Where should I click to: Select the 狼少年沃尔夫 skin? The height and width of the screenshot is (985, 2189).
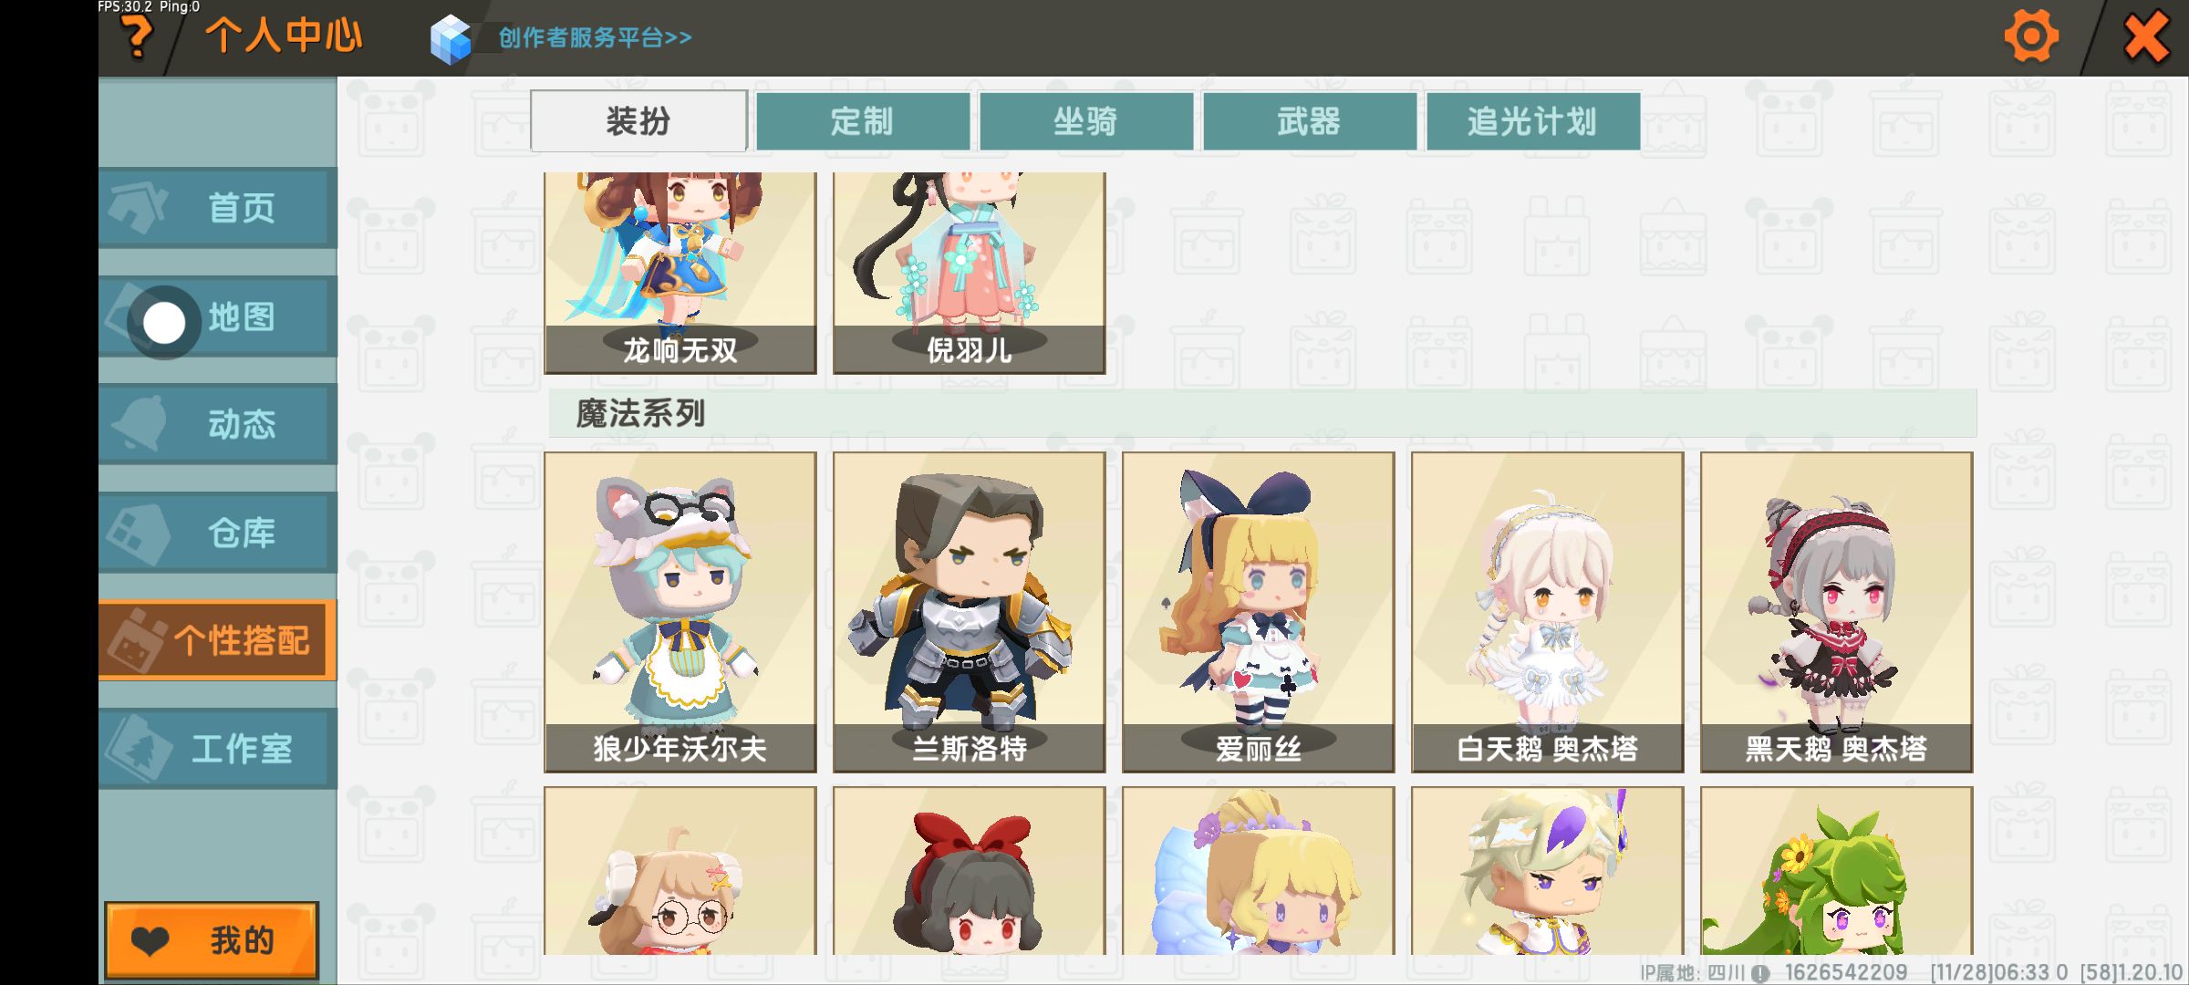680,612
